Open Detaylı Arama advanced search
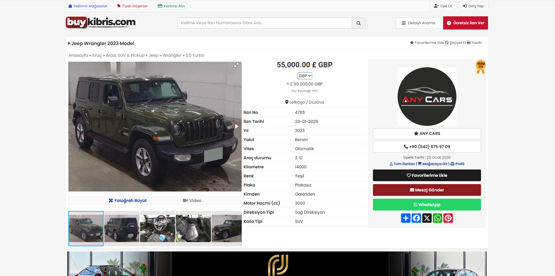This screenshot has width=555, height=276. click(x=418, y=23)
